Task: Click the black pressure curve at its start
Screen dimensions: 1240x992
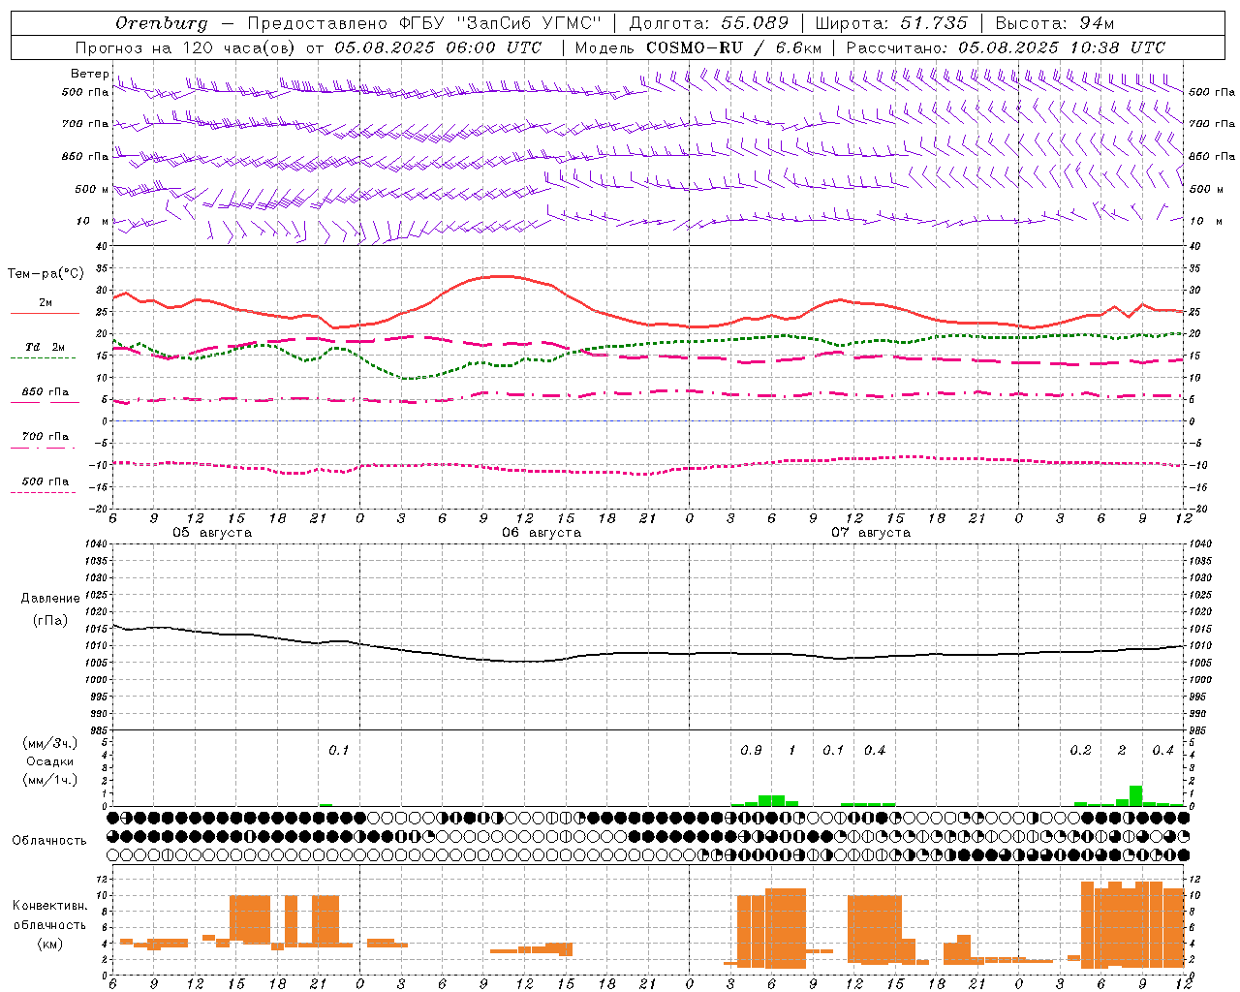Action: pyautogui.click(x=114, y=626)
